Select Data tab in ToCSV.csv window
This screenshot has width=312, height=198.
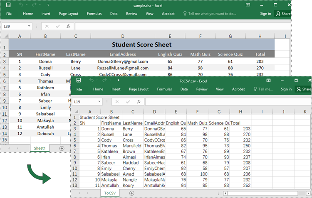point(184,89)
